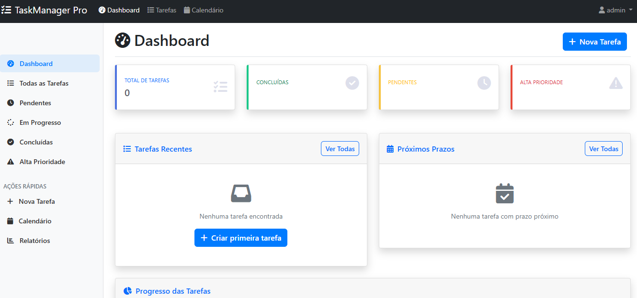Click the checklist icon on Total de Tarefas card
637x298 pixels.
[x=220, y=87]
